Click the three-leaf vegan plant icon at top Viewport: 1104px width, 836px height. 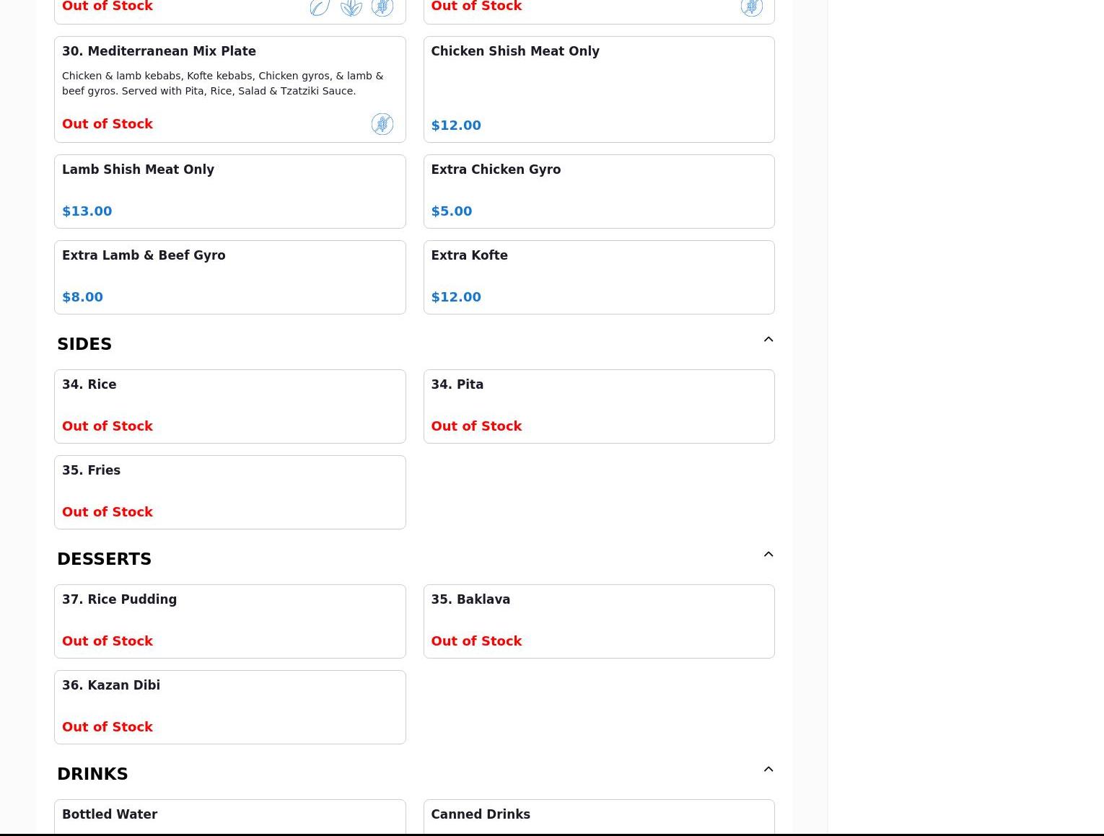point(351,7)
